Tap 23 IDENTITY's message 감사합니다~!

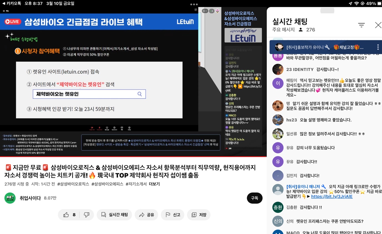327,69
